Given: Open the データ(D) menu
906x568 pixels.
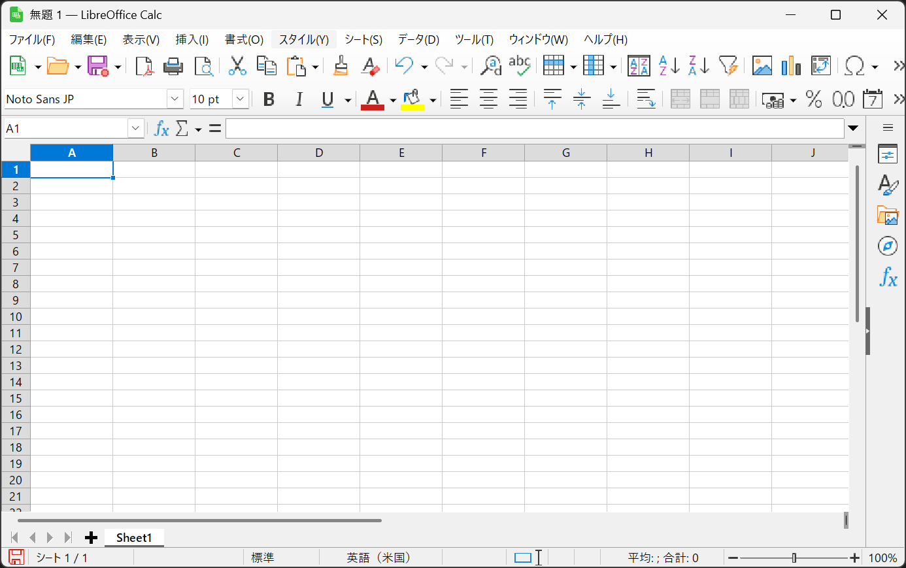Looking at the screenshot, I should (x=418, y=40).
